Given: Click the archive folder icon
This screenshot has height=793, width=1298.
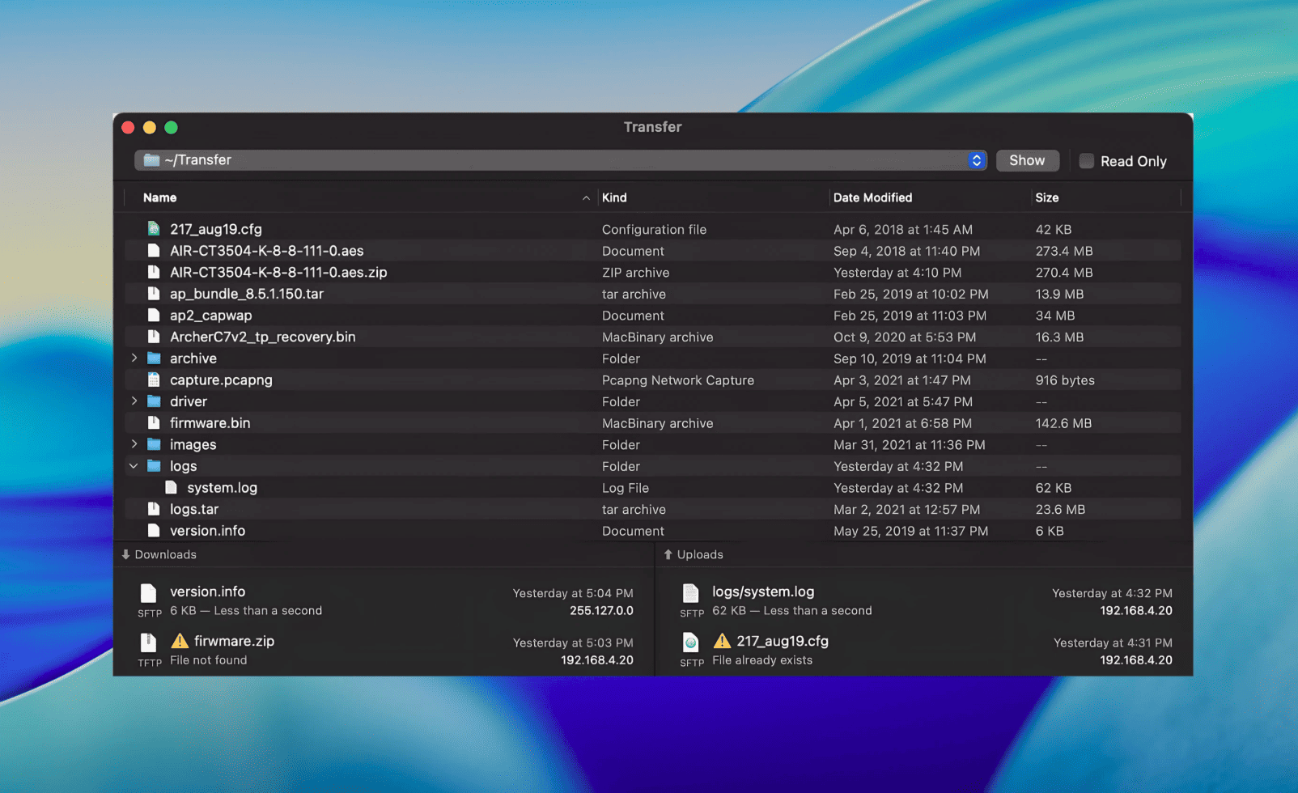Looking at the screenshot, I should coord(154,358).
